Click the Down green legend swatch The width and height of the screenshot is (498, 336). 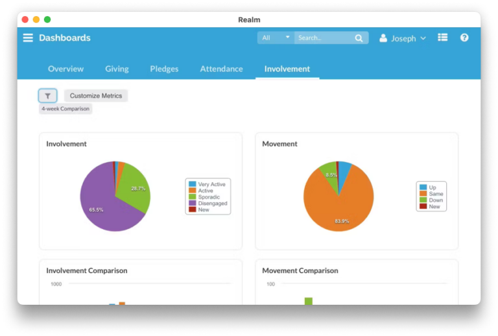click(x=423, y=200)
